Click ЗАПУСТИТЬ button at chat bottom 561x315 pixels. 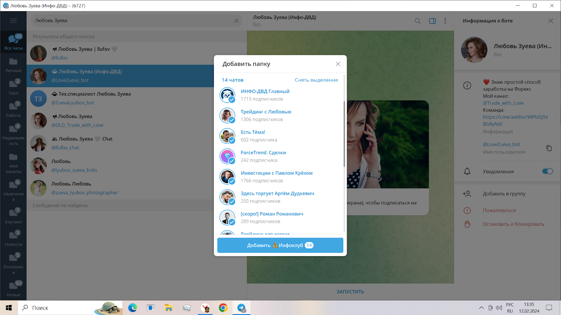[x=350, y=292]
